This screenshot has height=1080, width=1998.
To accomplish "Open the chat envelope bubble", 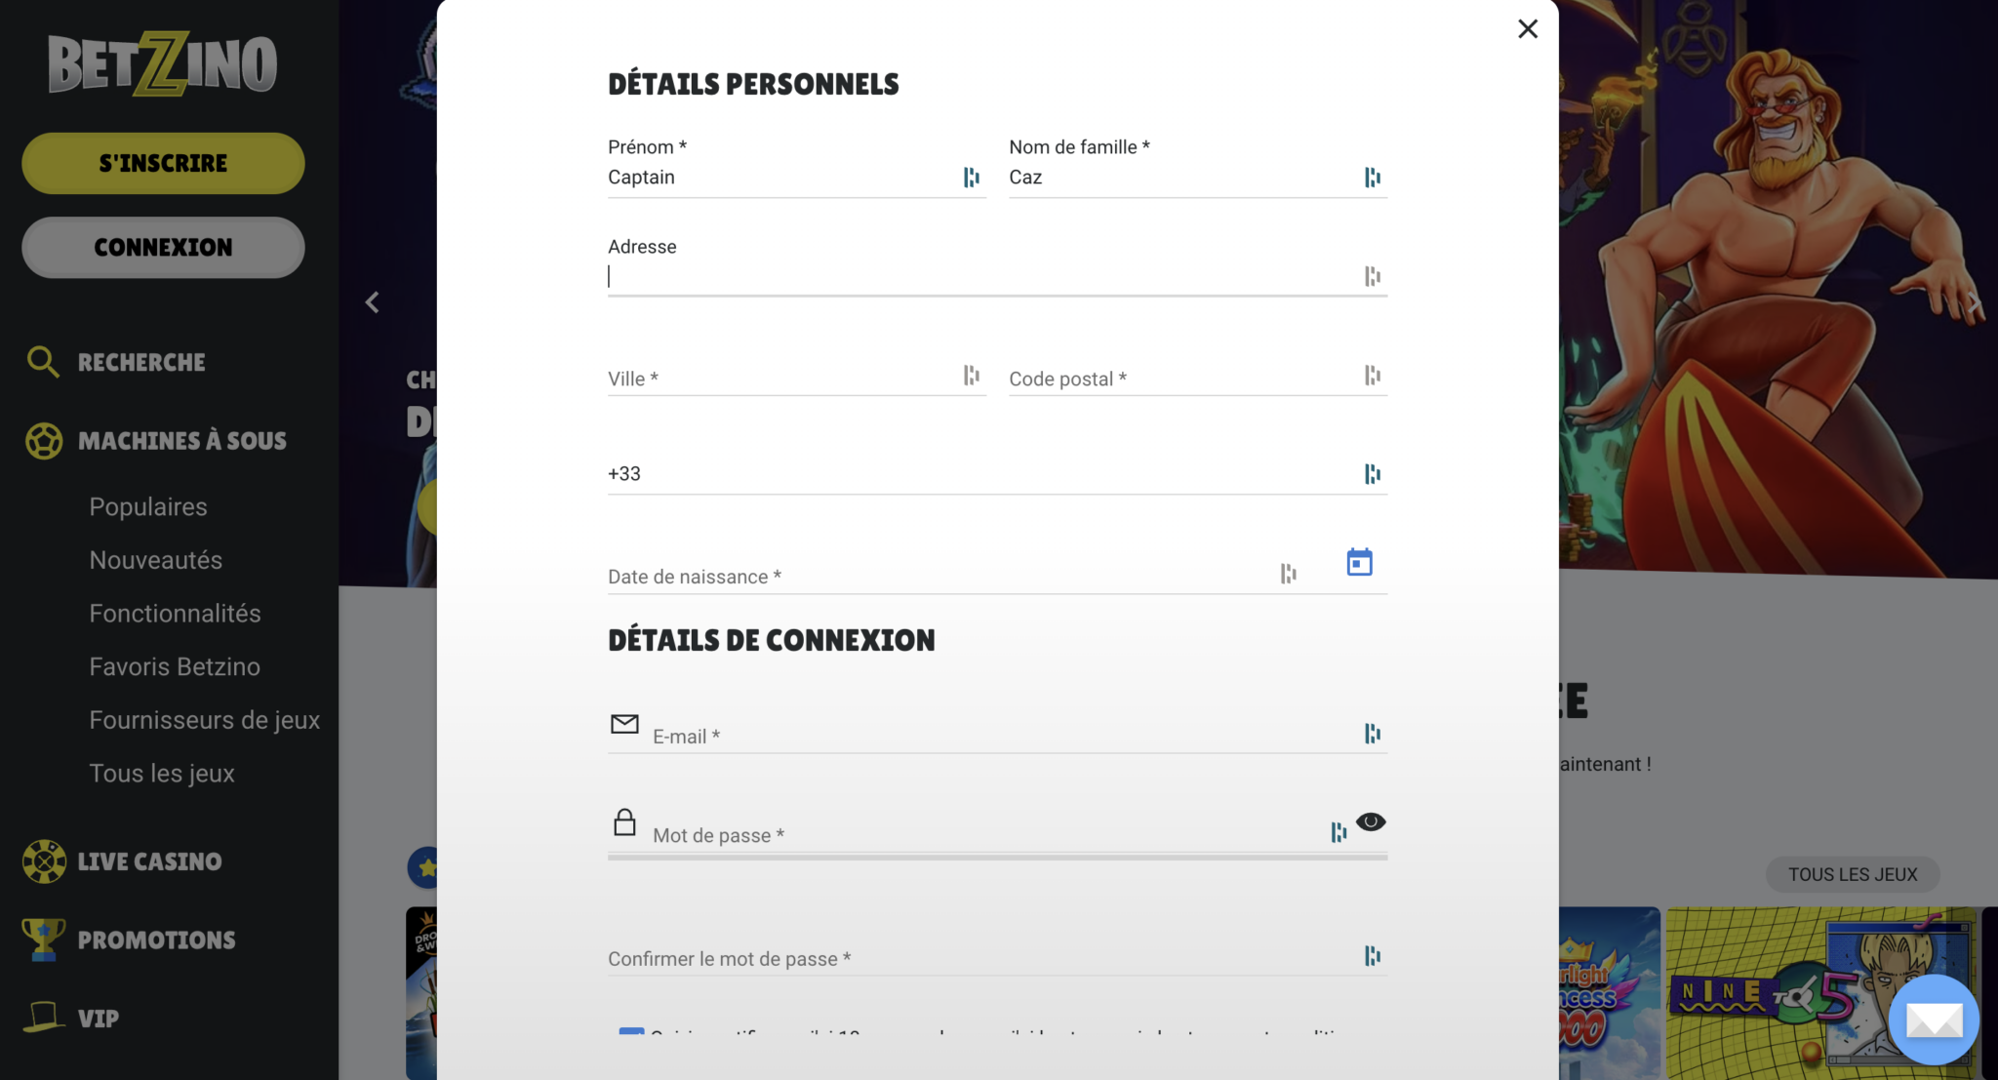I will point(1933,1020).
